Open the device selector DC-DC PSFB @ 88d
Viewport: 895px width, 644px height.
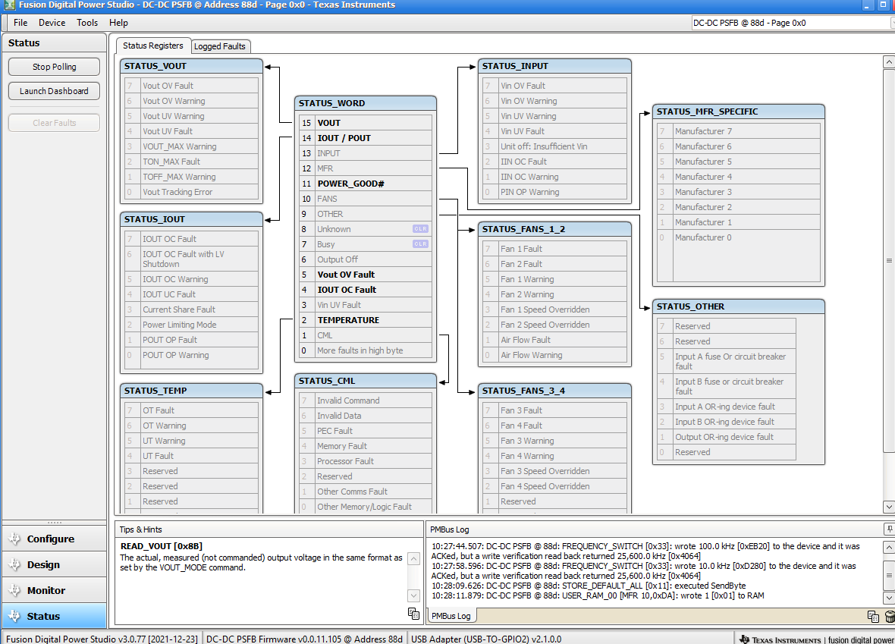[793, 23]
